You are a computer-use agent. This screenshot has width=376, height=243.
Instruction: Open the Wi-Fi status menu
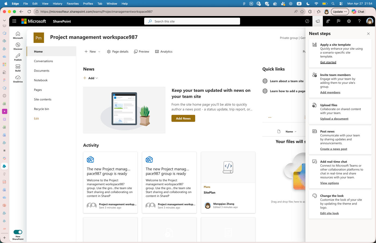pyautogui.click(x=316, y=3)
